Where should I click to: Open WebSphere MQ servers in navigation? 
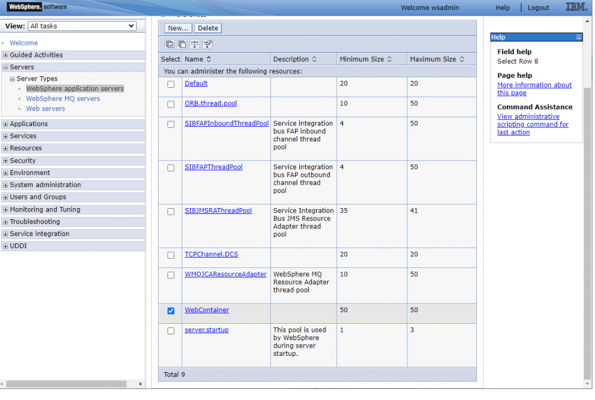(63, 99)
